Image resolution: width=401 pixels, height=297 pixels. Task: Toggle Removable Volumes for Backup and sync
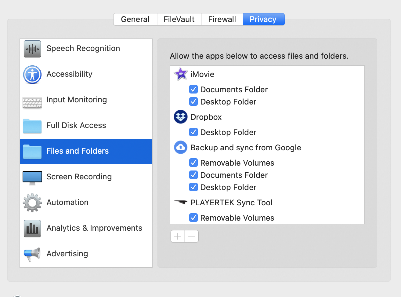pos(193,163)
